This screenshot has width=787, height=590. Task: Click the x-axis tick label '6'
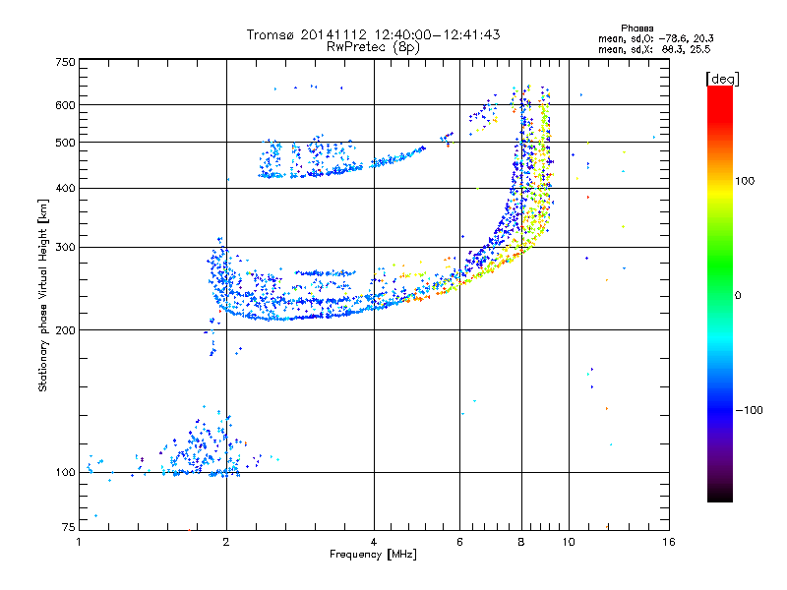click(x=459, y=542)
